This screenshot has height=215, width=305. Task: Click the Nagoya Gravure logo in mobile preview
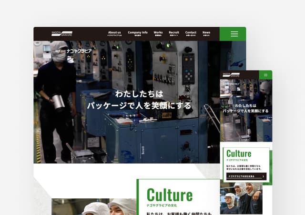tap(231, 75)
